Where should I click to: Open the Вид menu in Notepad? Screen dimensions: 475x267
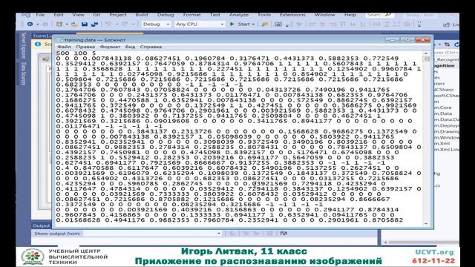131,47
